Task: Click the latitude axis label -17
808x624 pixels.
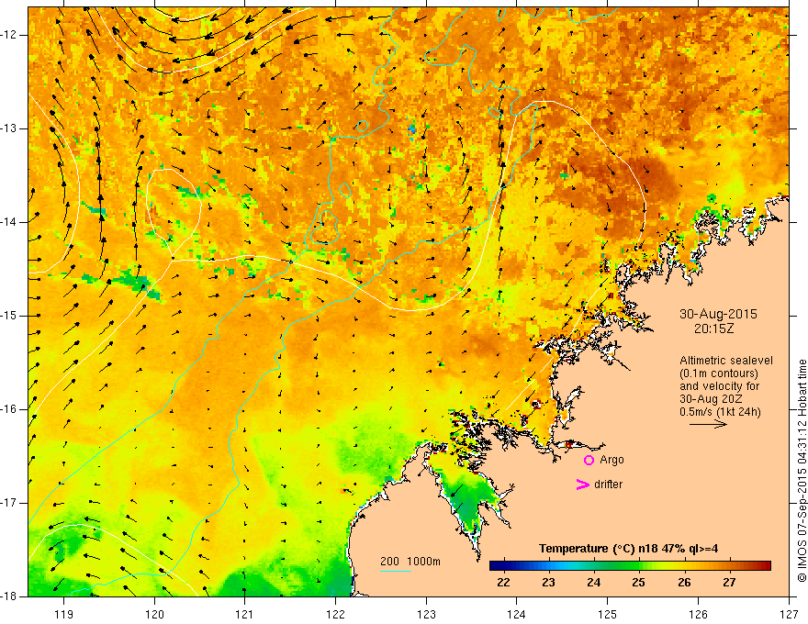Action: (x=9, y=503)
